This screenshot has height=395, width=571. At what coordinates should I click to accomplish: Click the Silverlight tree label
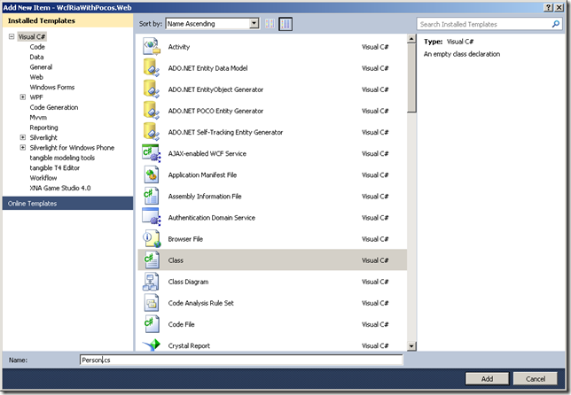point(43,137)
